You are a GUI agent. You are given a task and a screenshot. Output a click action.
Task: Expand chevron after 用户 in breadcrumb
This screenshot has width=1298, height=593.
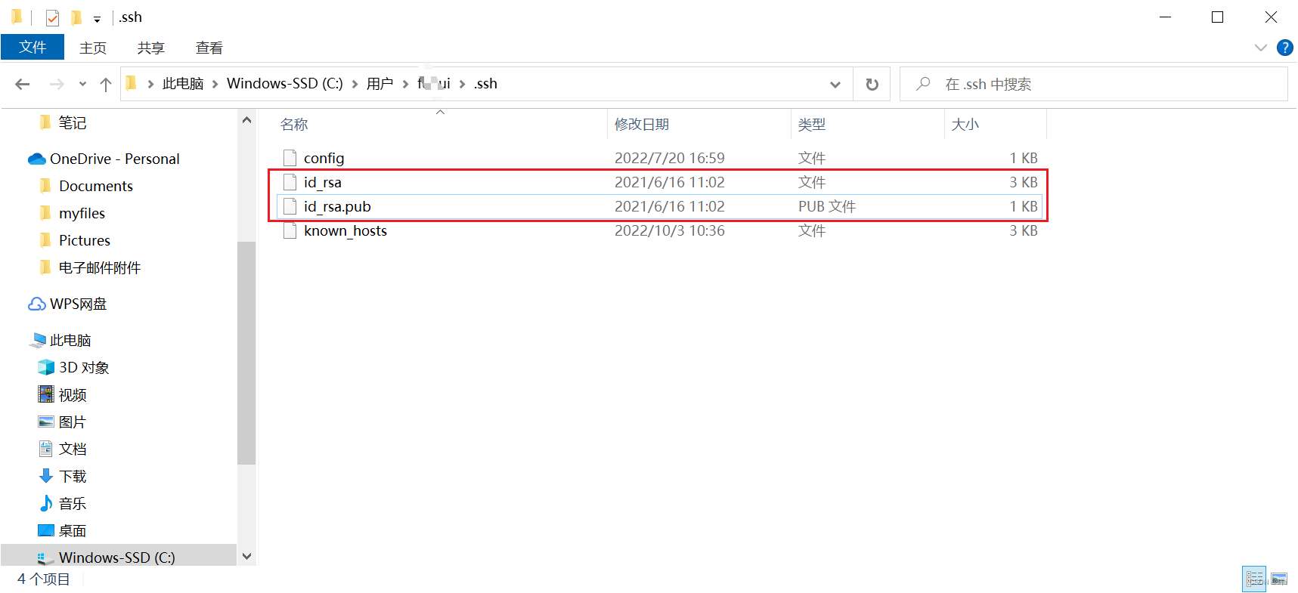(406, 84)
